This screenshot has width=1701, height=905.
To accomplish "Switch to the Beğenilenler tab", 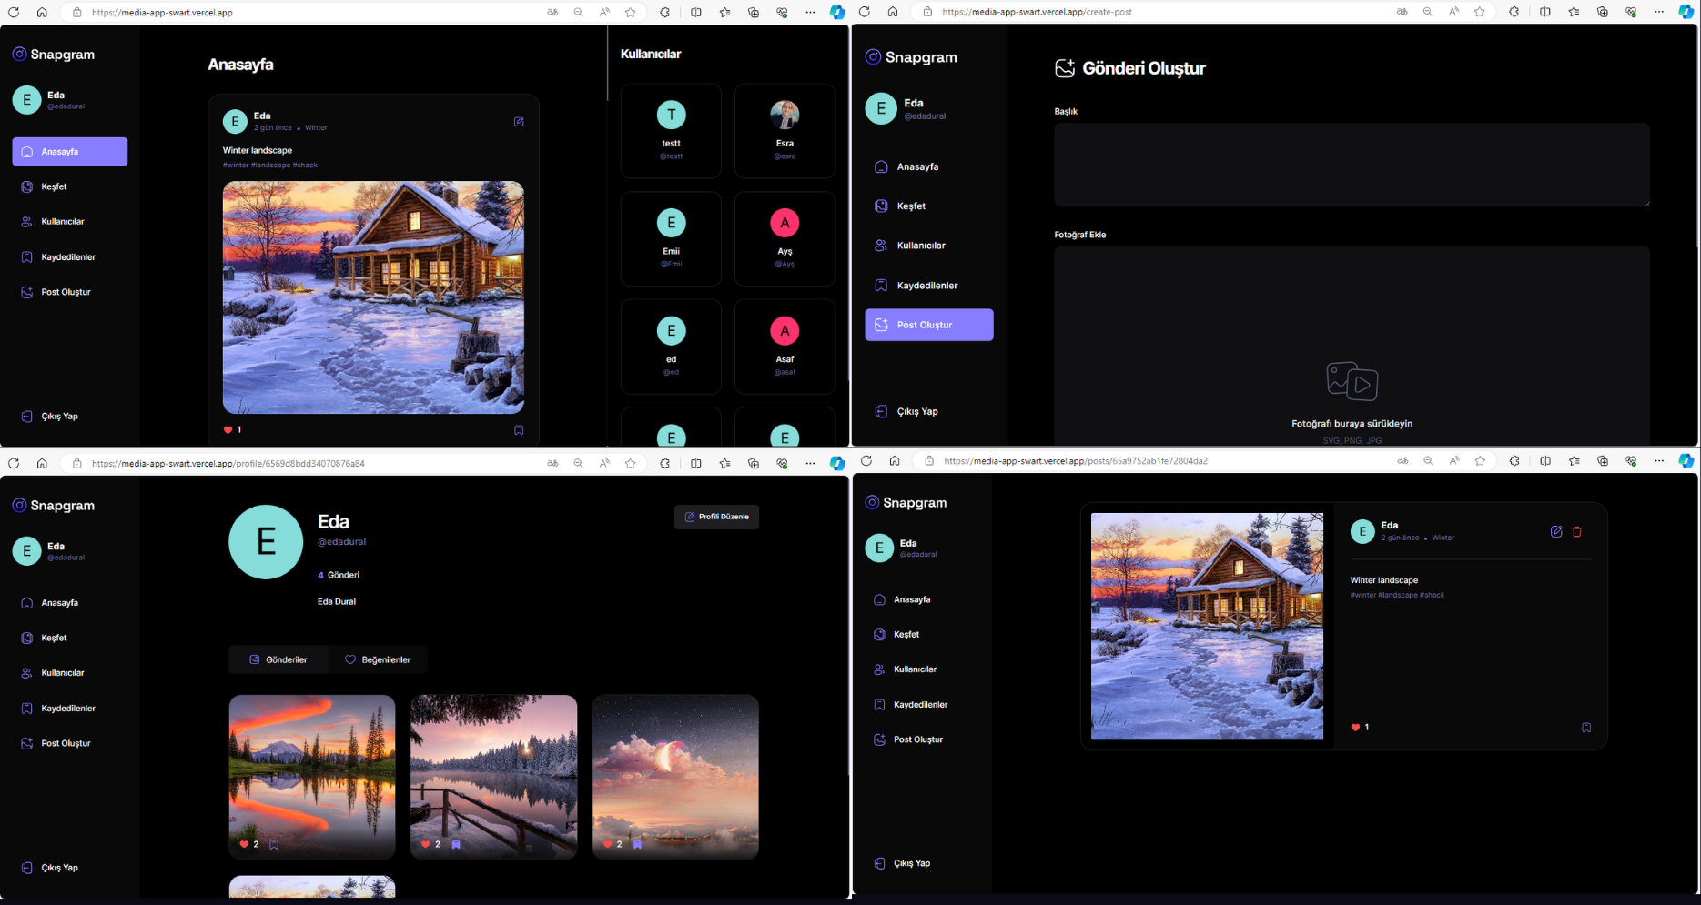I will pyautogui.click(x=378, y=659).
